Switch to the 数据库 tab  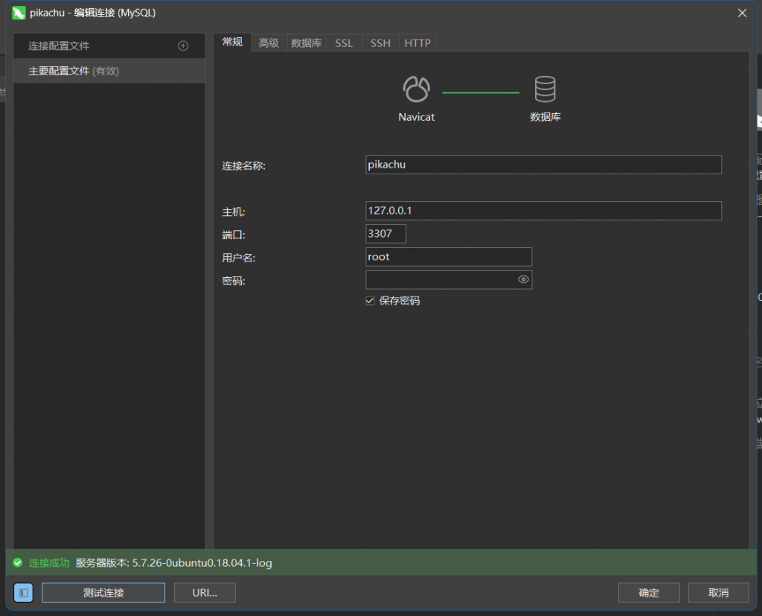coord(307,42)
